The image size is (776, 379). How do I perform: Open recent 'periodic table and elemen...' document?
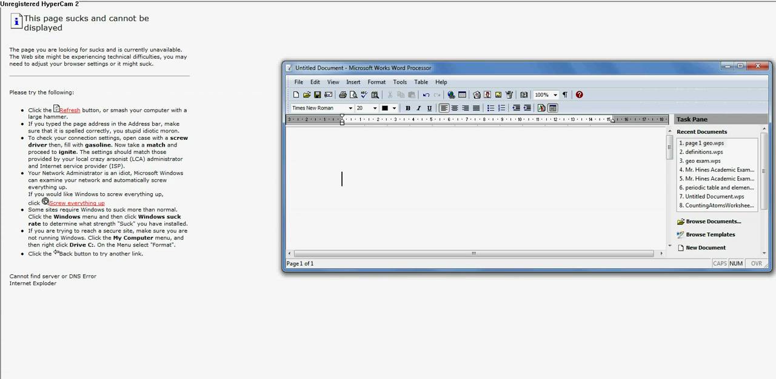tap(717, 188)
